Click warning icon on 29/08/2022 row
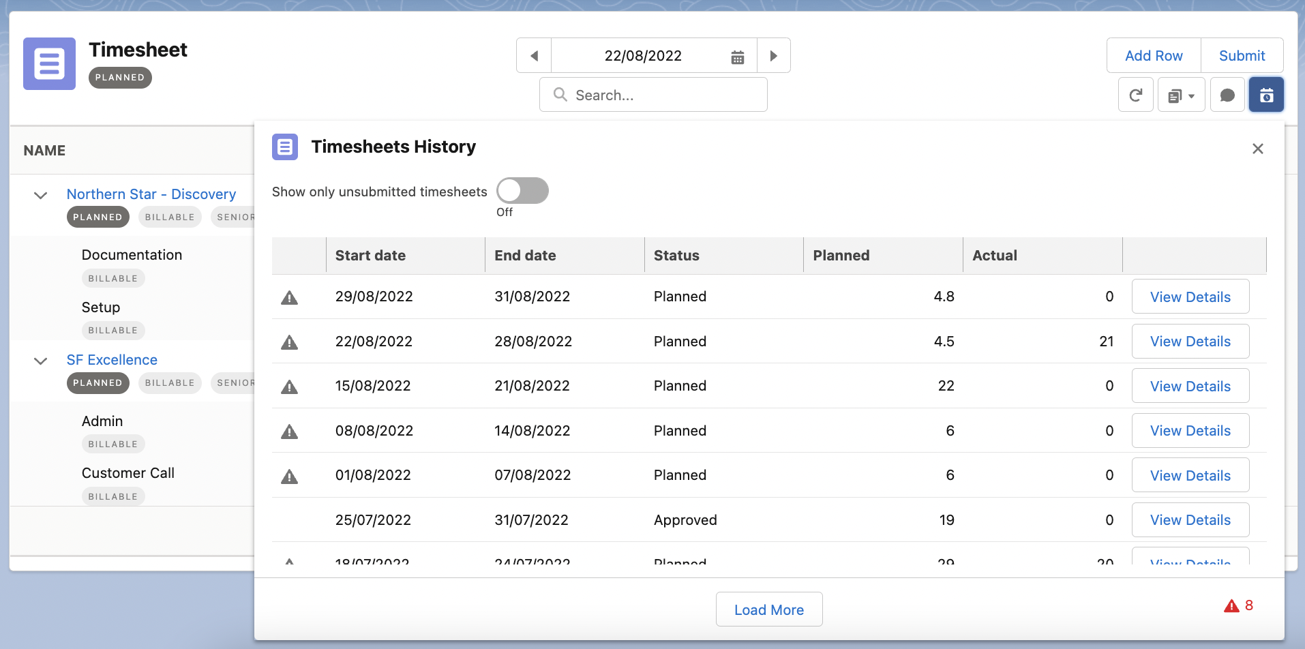The width and height of the screenshot is (1305, 649). 290,297
